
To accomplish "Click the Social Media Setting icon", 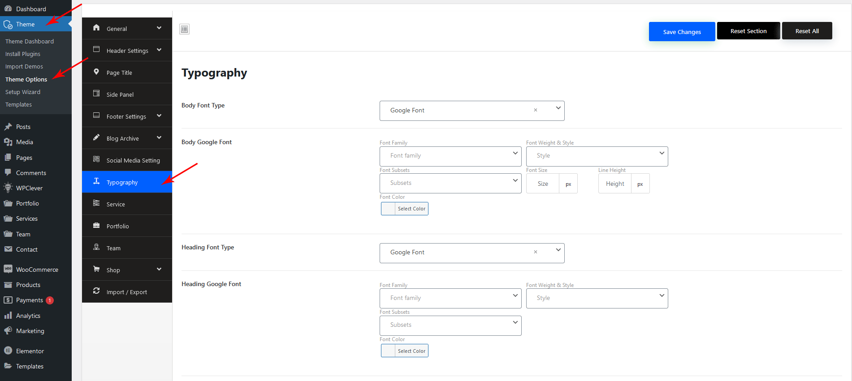I will (x=96, y=159).
